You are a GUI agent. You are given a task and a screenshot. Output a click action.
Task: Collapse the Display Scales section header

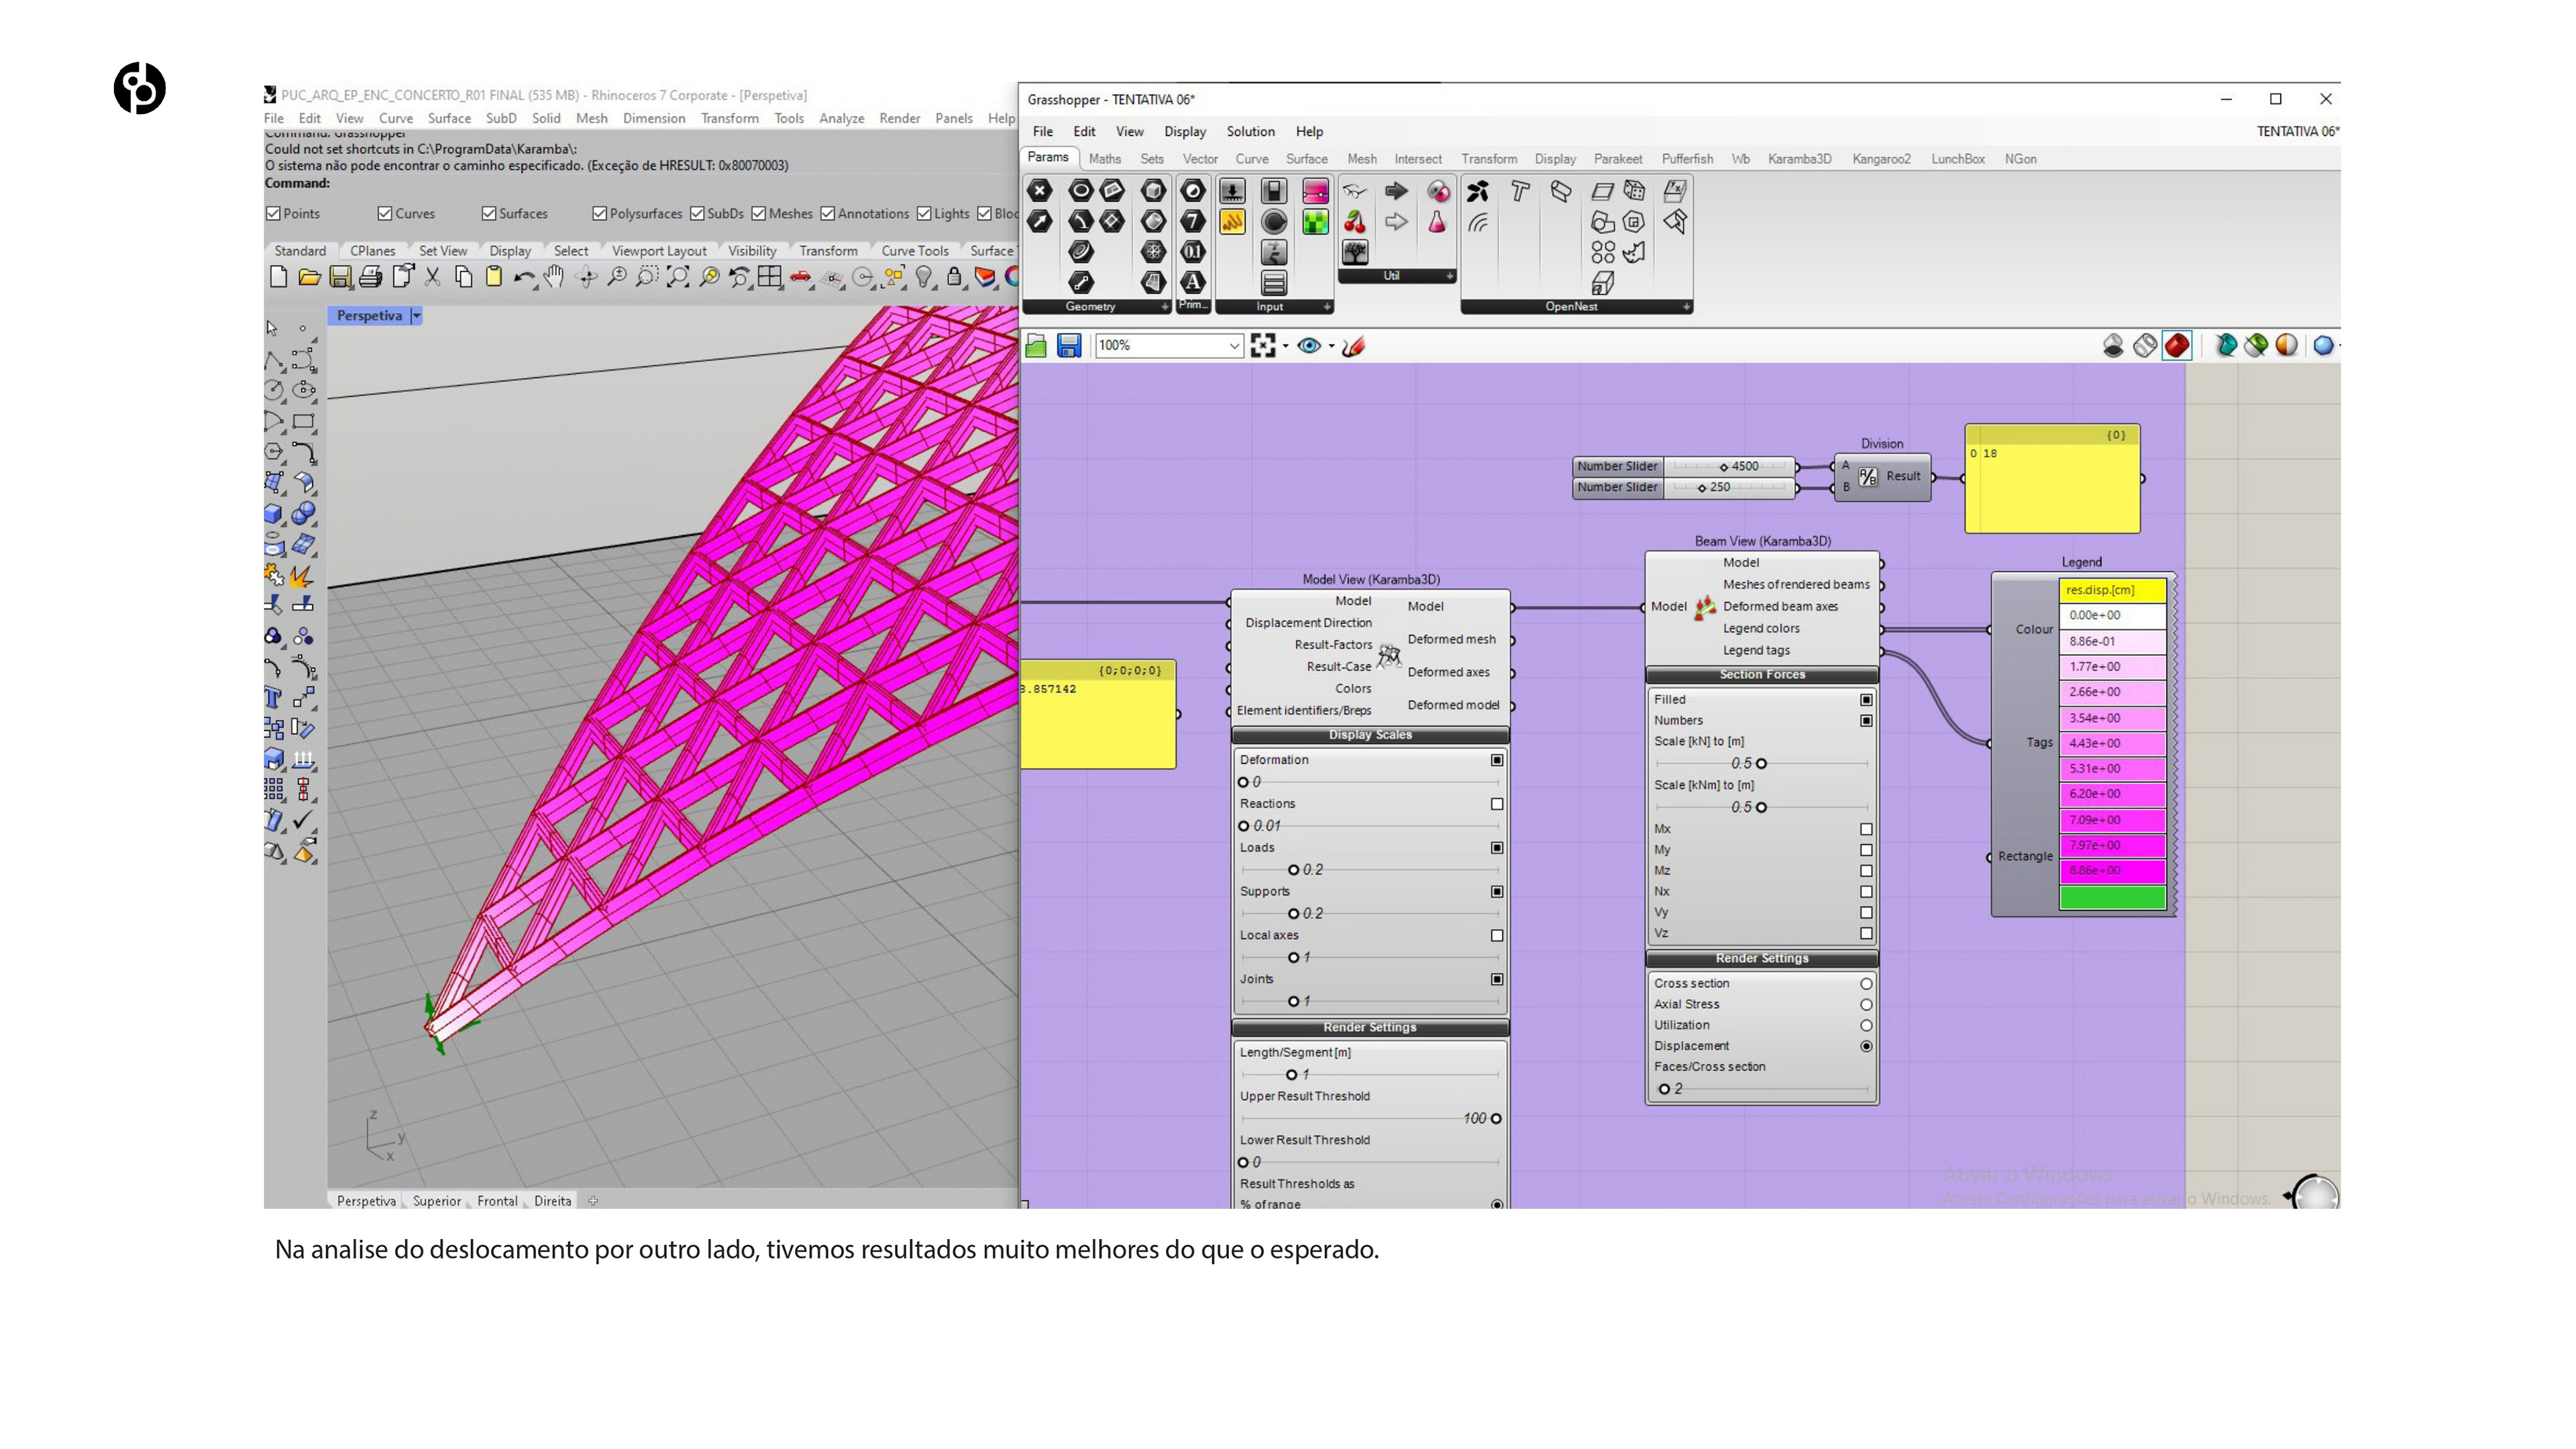click(x=1370, y=735)
